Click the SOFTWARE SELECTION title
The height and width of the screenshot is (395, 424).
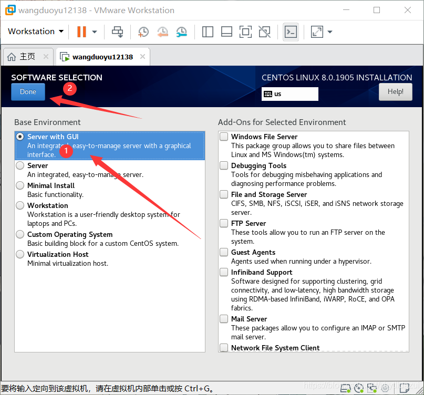tap(57, 78)
